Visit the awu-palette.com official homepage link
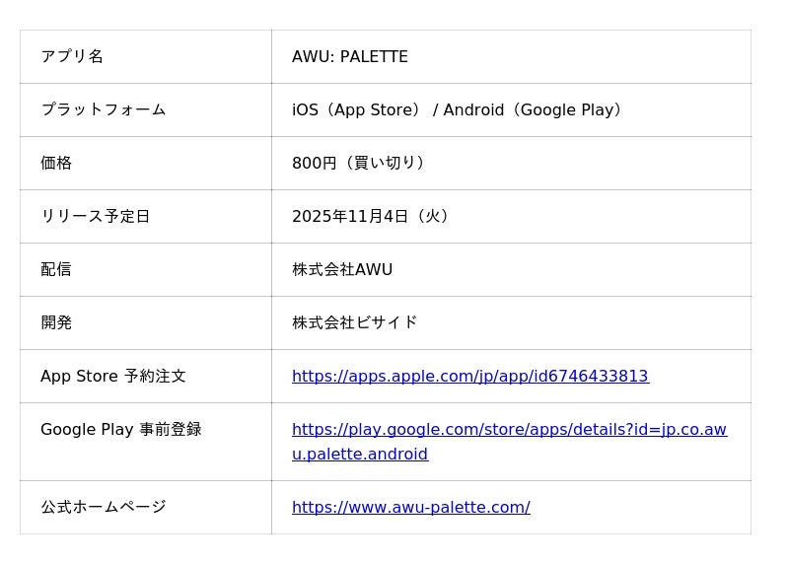 [x=410, y=507]
